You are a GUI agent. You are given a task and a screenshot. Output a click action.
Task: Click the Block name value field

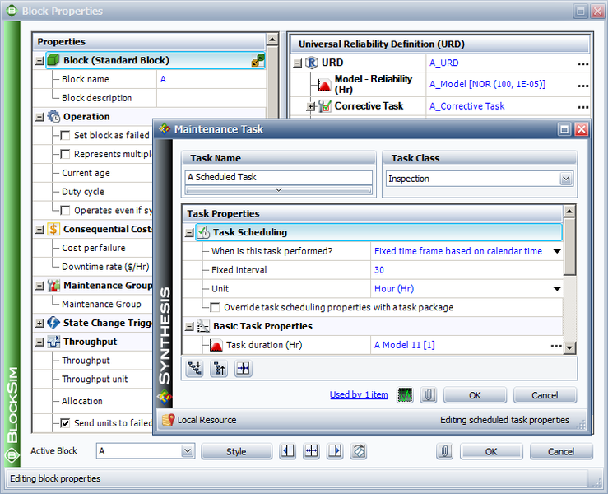pyautogui.click(x=211, y=79)
